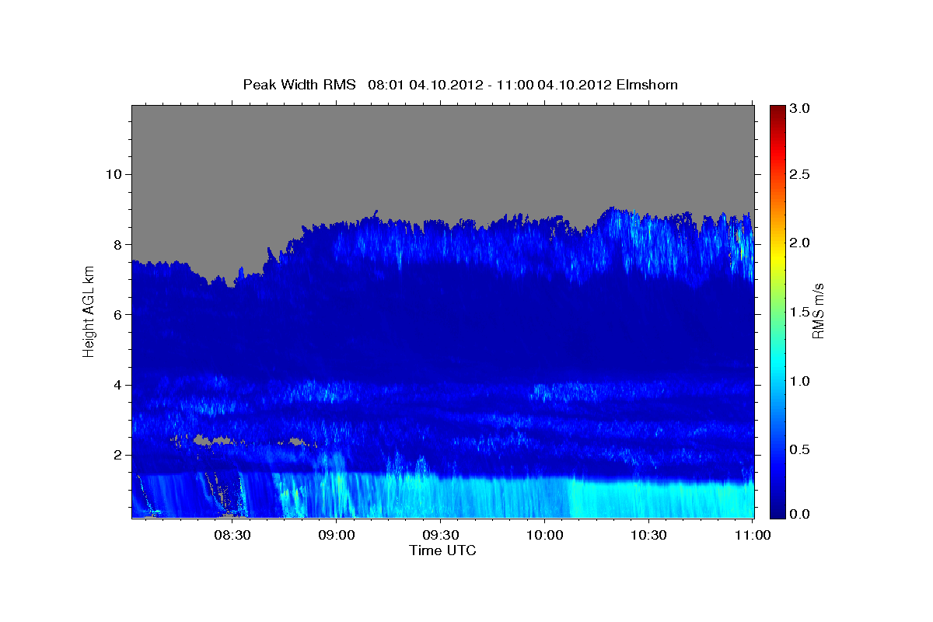
Task: Click the 10:00 time tick label
Action: pyautogui.click(x=544, y=536)
